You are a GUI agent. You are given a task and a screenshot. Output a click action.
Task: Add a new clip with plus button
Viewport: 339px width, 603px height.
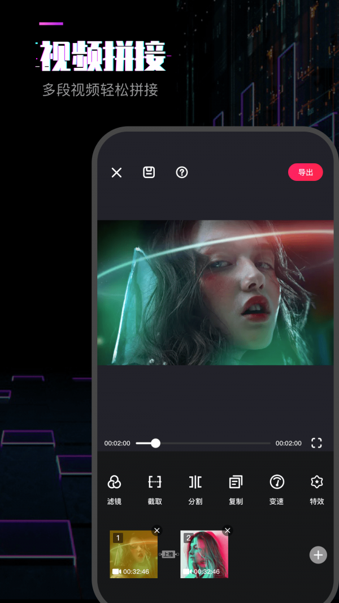pos(318,555)
